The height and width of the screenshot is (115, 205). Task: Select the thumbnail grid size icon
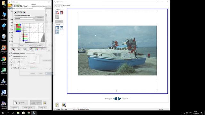tap(57, 28)
